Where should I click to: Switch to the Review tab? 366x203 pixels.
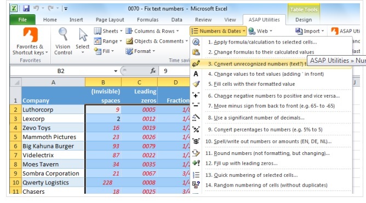pyautogui.click(x=203, y=20)
